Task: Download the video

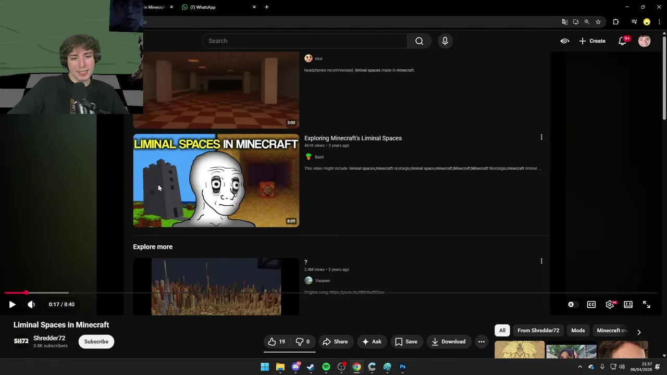Action: pyautogui.click(x=449, y=342)
